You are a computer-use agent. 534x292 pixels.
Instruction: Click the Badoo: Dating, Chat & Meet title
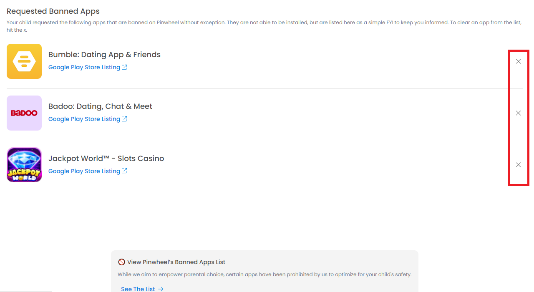point(100,106)
